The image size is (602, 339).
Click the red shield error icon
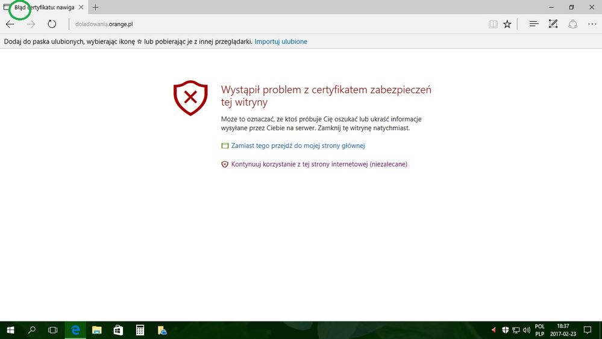coord(190,98)
